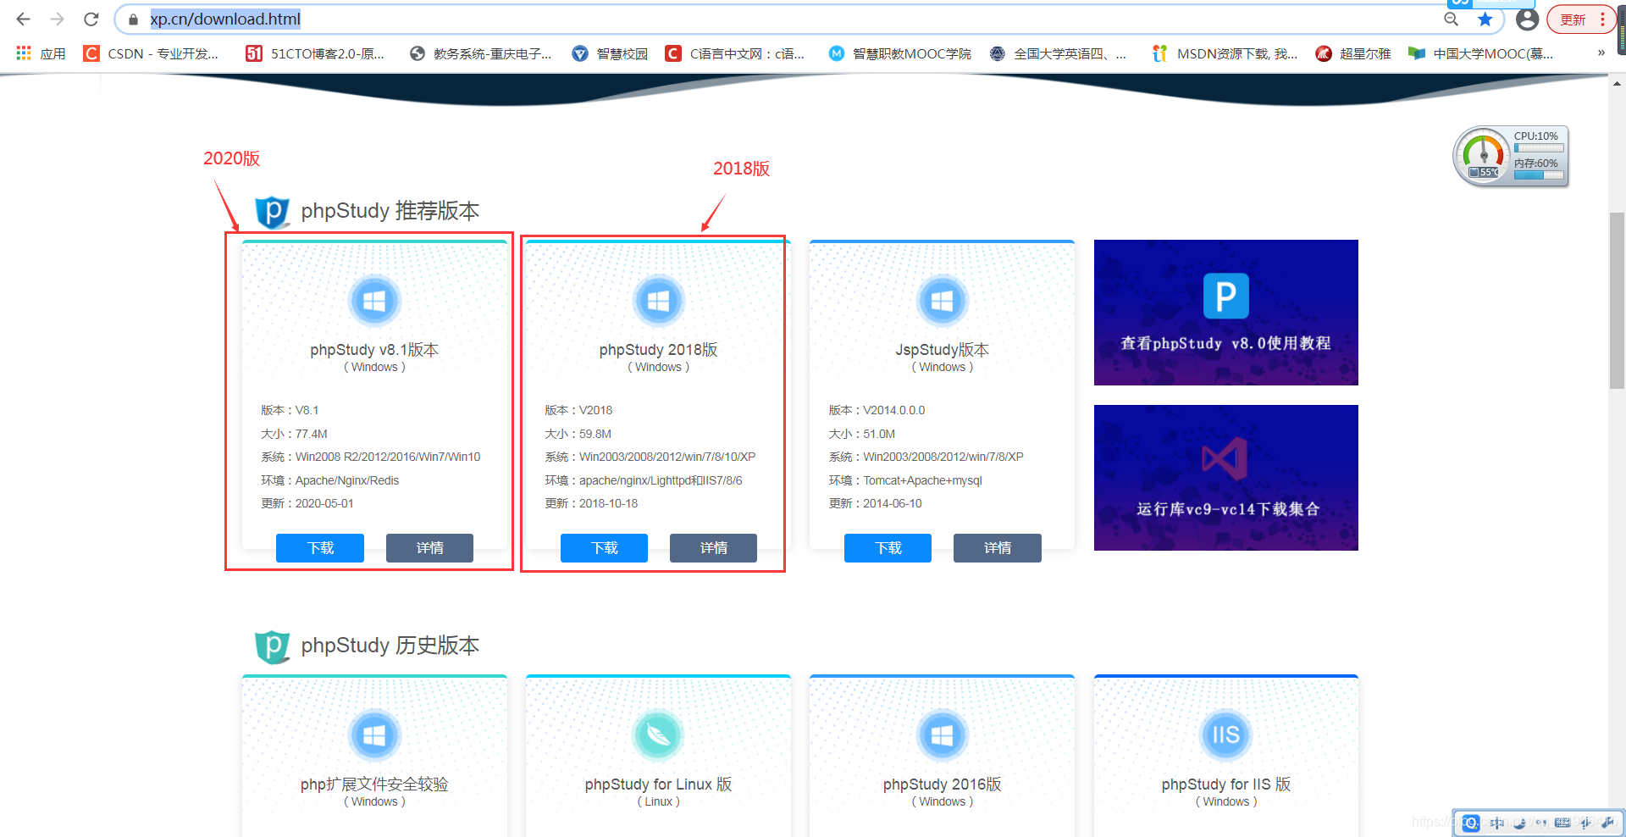This screenshot has width=1626, height=837.
Task: Click the Windows icon on JspStudy版本 card
Action: (x=942, y=301)
